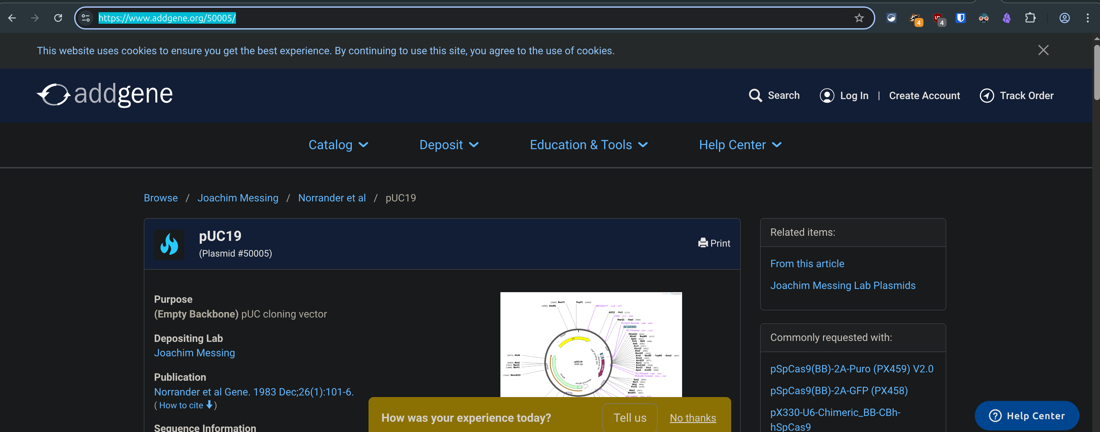Click the blue flame popular plasmid icon

[x=169, y=244]
